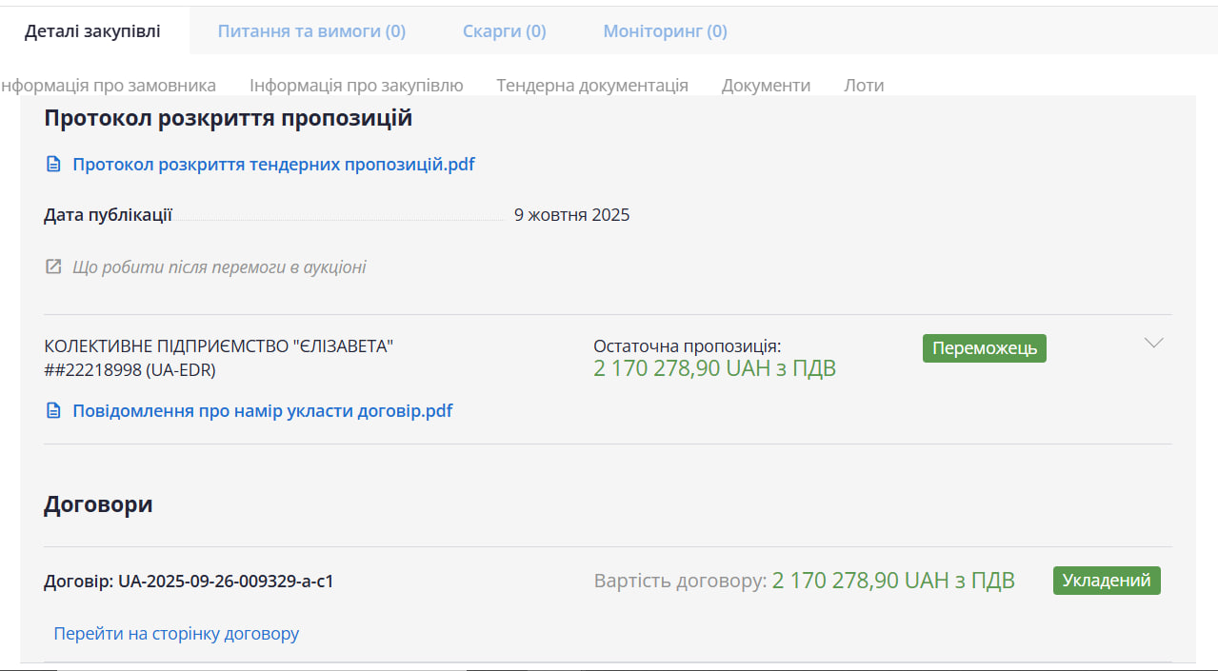Click the document icon beside Протокол розкриття PDF
Viewport: 1218px width, 671px height.
point(53,165)
